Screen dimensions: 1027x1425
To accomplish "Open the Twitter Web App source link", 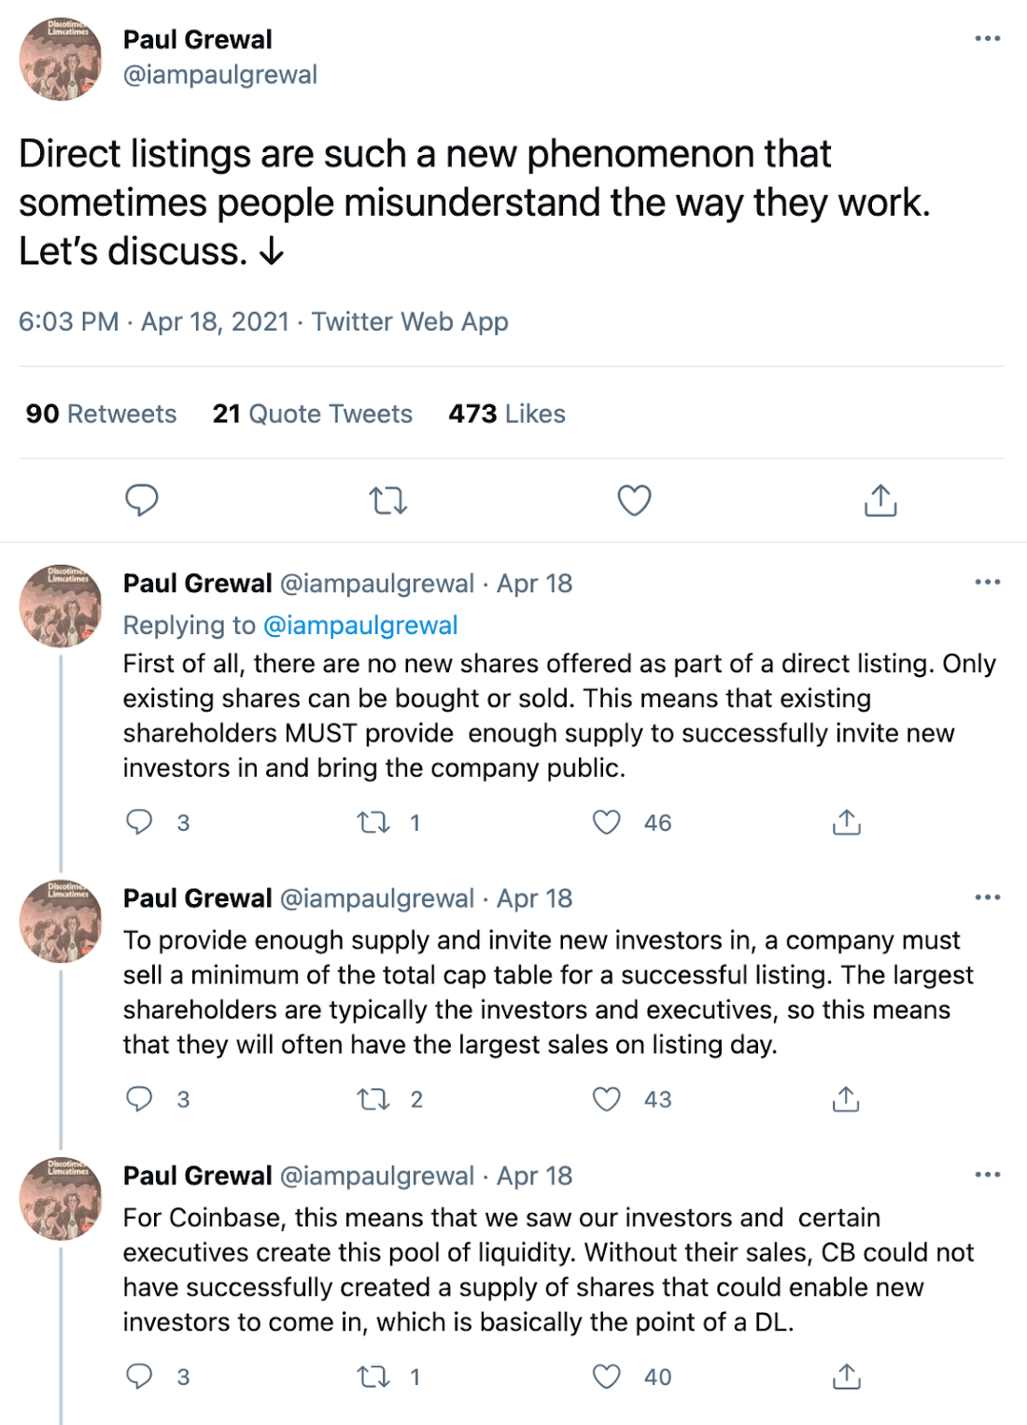I will [x=410, y=321].
